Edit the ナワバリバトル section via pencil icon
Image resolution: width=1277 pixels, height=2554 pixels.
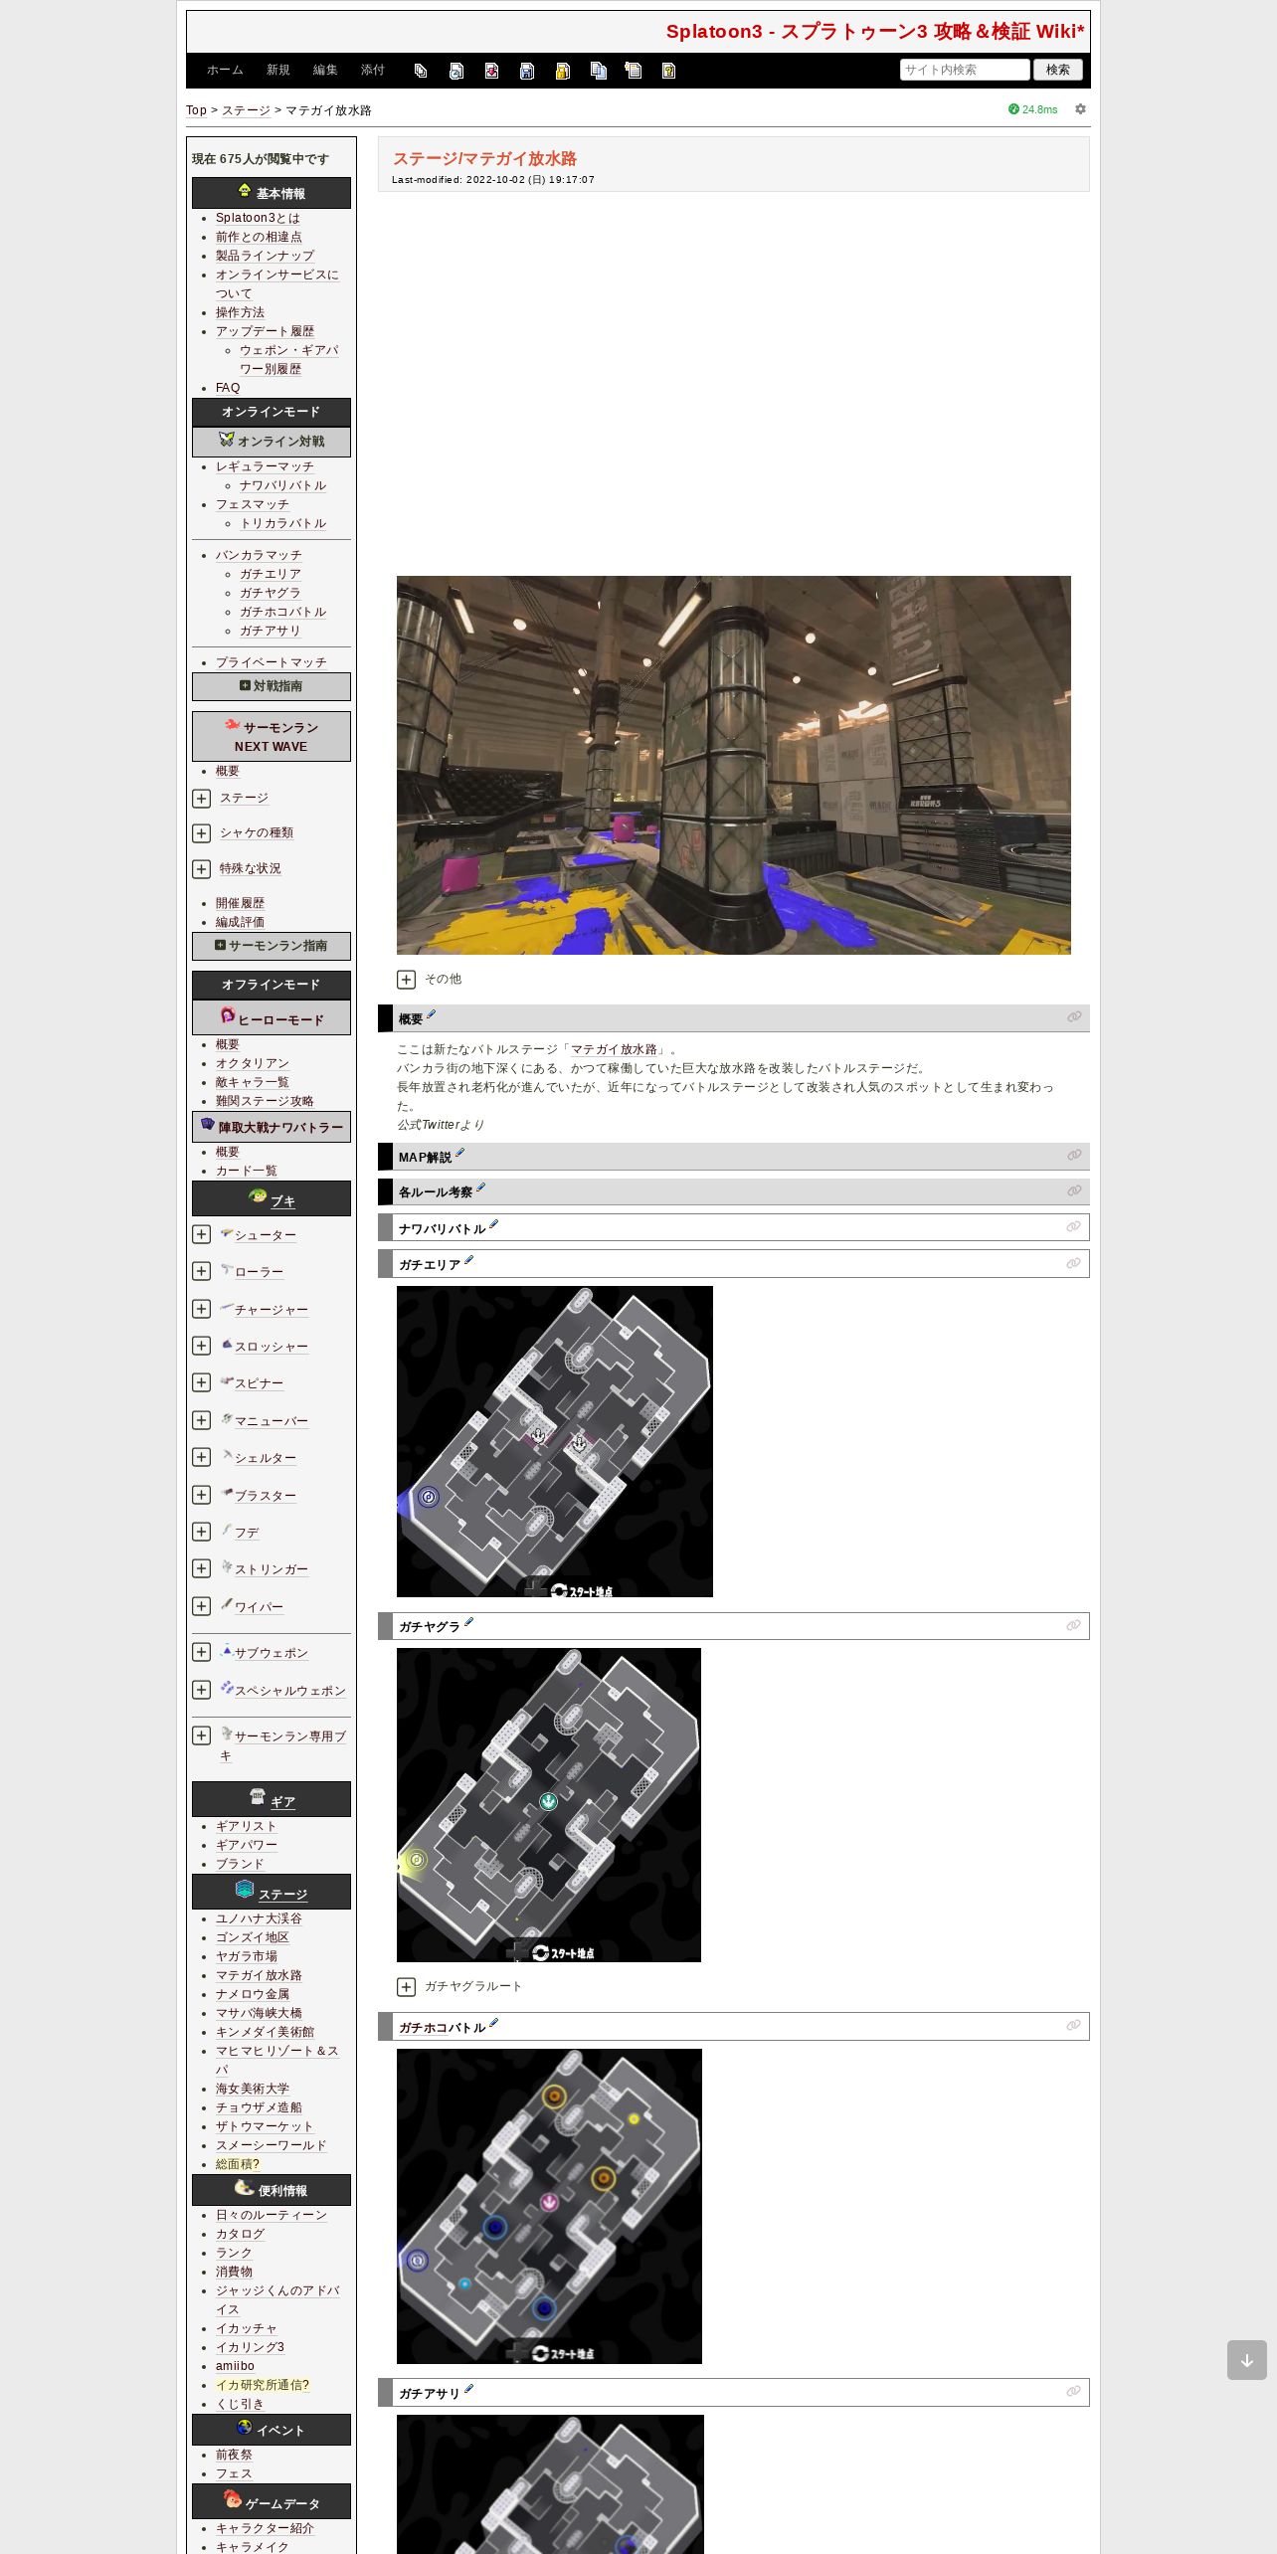493,1225
